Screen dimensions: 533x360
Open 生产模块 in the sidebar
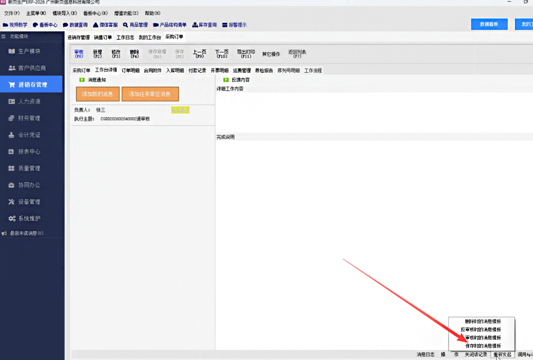(31, 51)
